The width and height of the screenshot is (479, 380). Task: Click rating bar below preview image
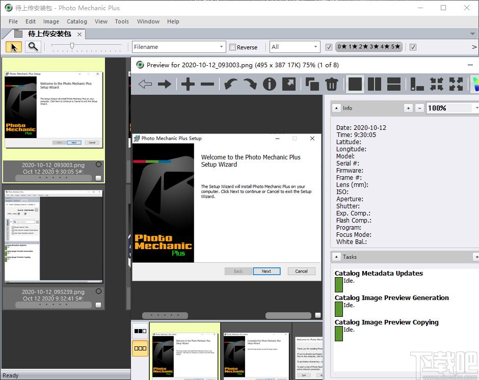point(288,315)
